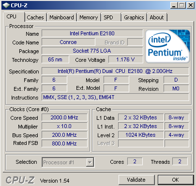Click the Instructions field 'MMX, SSE...'
196x186 pixels.
[115, 97]
